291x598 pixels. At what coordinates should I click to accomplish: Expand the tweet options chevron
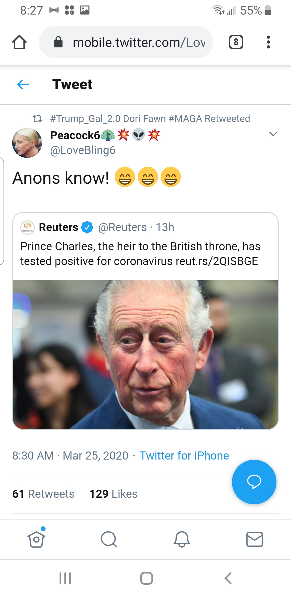click(273, 134)
